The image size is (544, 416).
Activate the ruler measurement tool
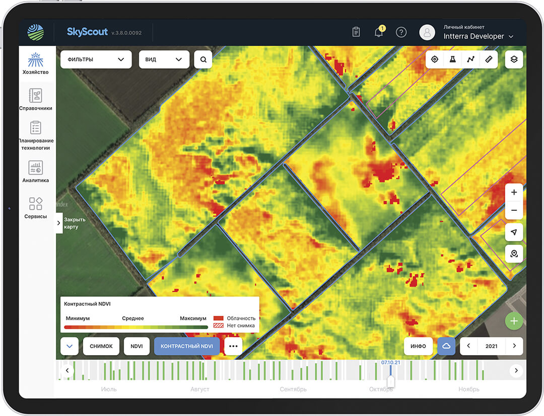tap(489, 59)
